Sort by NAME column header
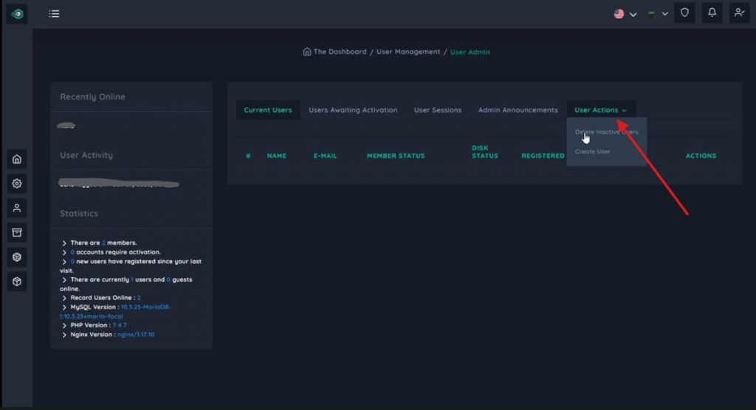The height and width of the screenshot is (410, 756). (x=277, y=156)
